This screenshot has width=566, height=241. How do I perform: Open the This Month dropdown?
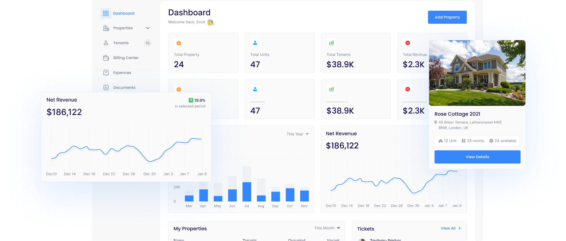click(x=327, y=228)
